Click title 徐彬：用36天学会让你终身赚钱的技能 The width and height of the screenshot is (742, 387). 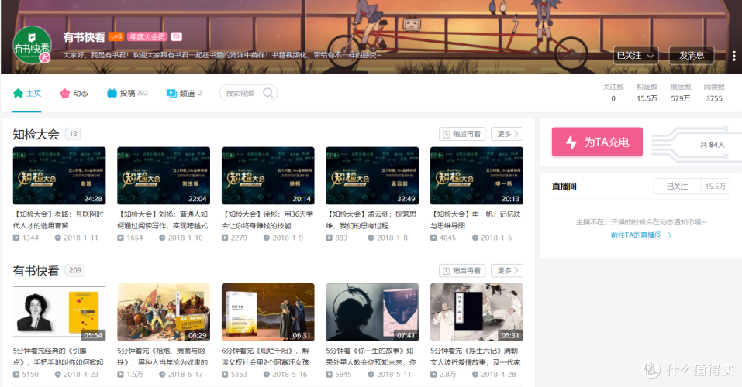coord(267,220)
